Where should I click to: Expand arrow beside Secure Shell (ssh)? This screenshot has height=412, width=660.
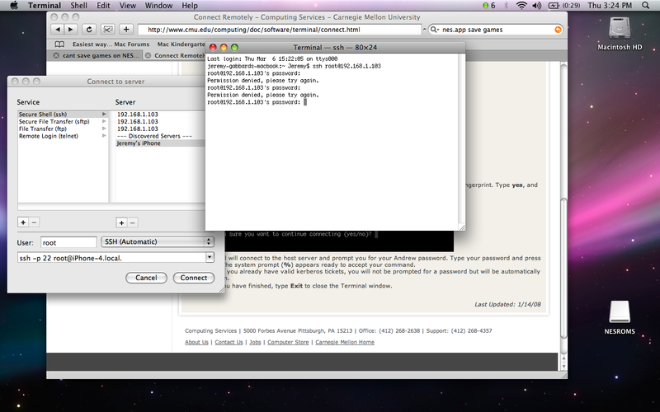104,115
